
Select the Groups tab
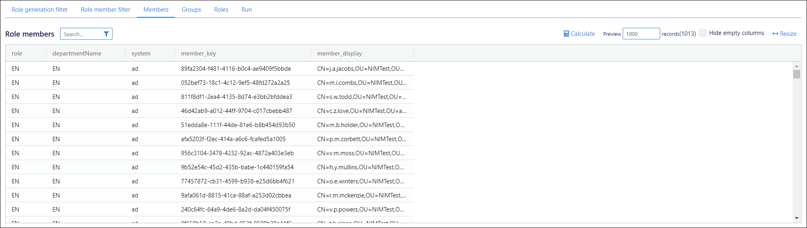pos(191,10)
